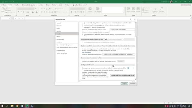This screenshot has height=108, width=192.
Task: Click the help question mark in Opciones de Excel
Action: point(130,19)
